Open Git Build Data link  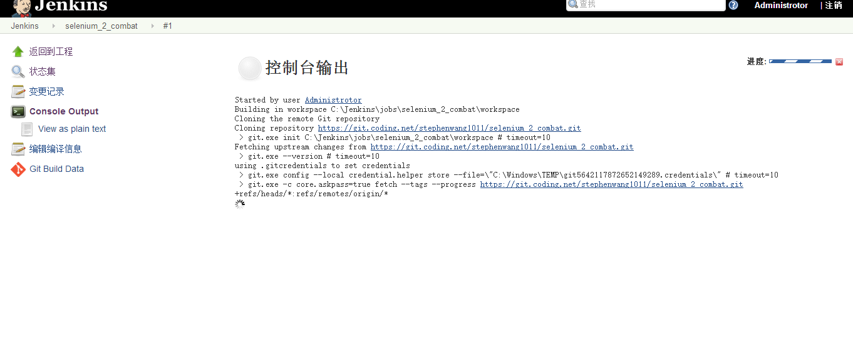pos(56,169)
